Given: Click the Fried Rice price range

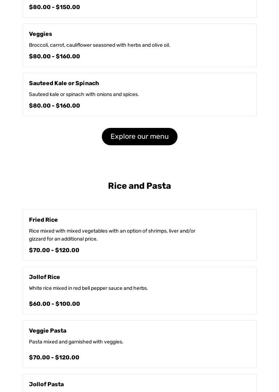Looking at the screenshot, I should tap(54, 250).
